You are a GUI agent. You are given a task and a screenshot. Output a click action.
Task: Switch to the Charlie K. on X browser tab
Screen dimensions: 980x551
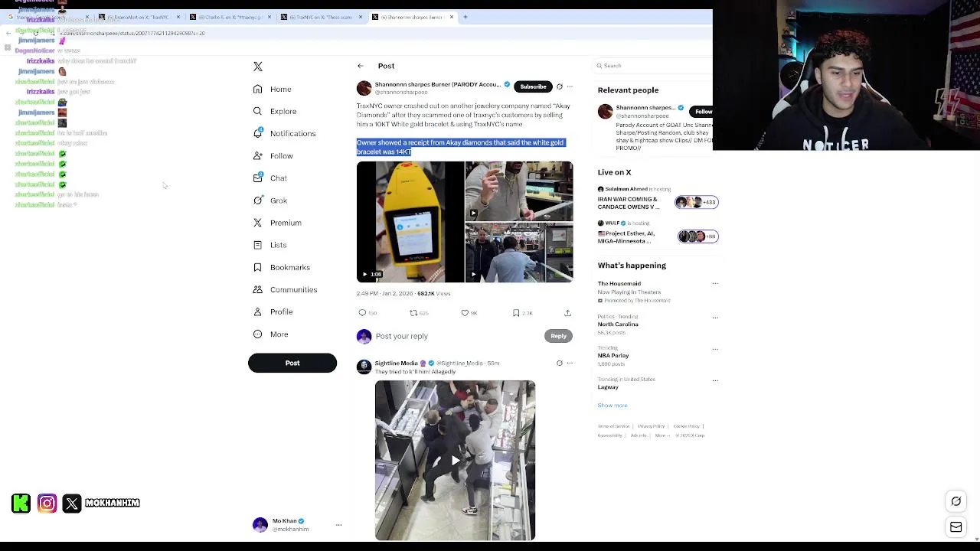click(x=230, y=17)
